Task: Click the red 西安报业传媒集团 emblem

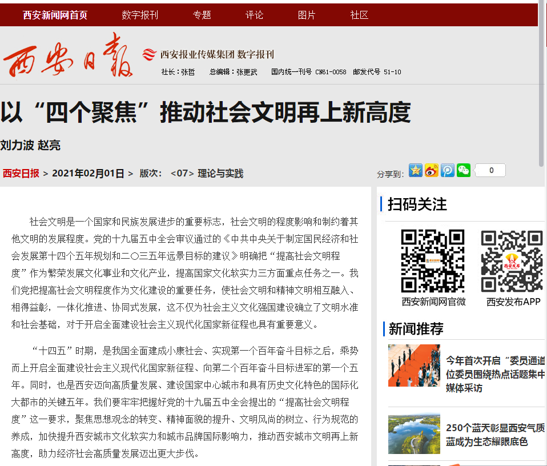Action: click(x=150, y=54)
